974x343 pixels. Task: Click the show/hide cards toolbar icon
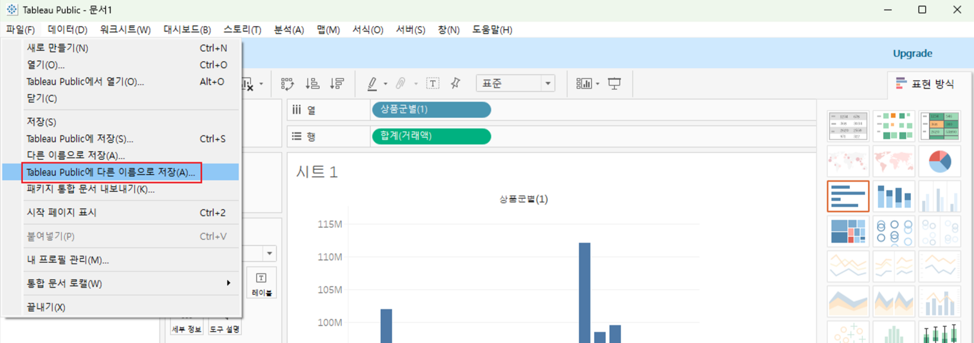click(584, 83)
